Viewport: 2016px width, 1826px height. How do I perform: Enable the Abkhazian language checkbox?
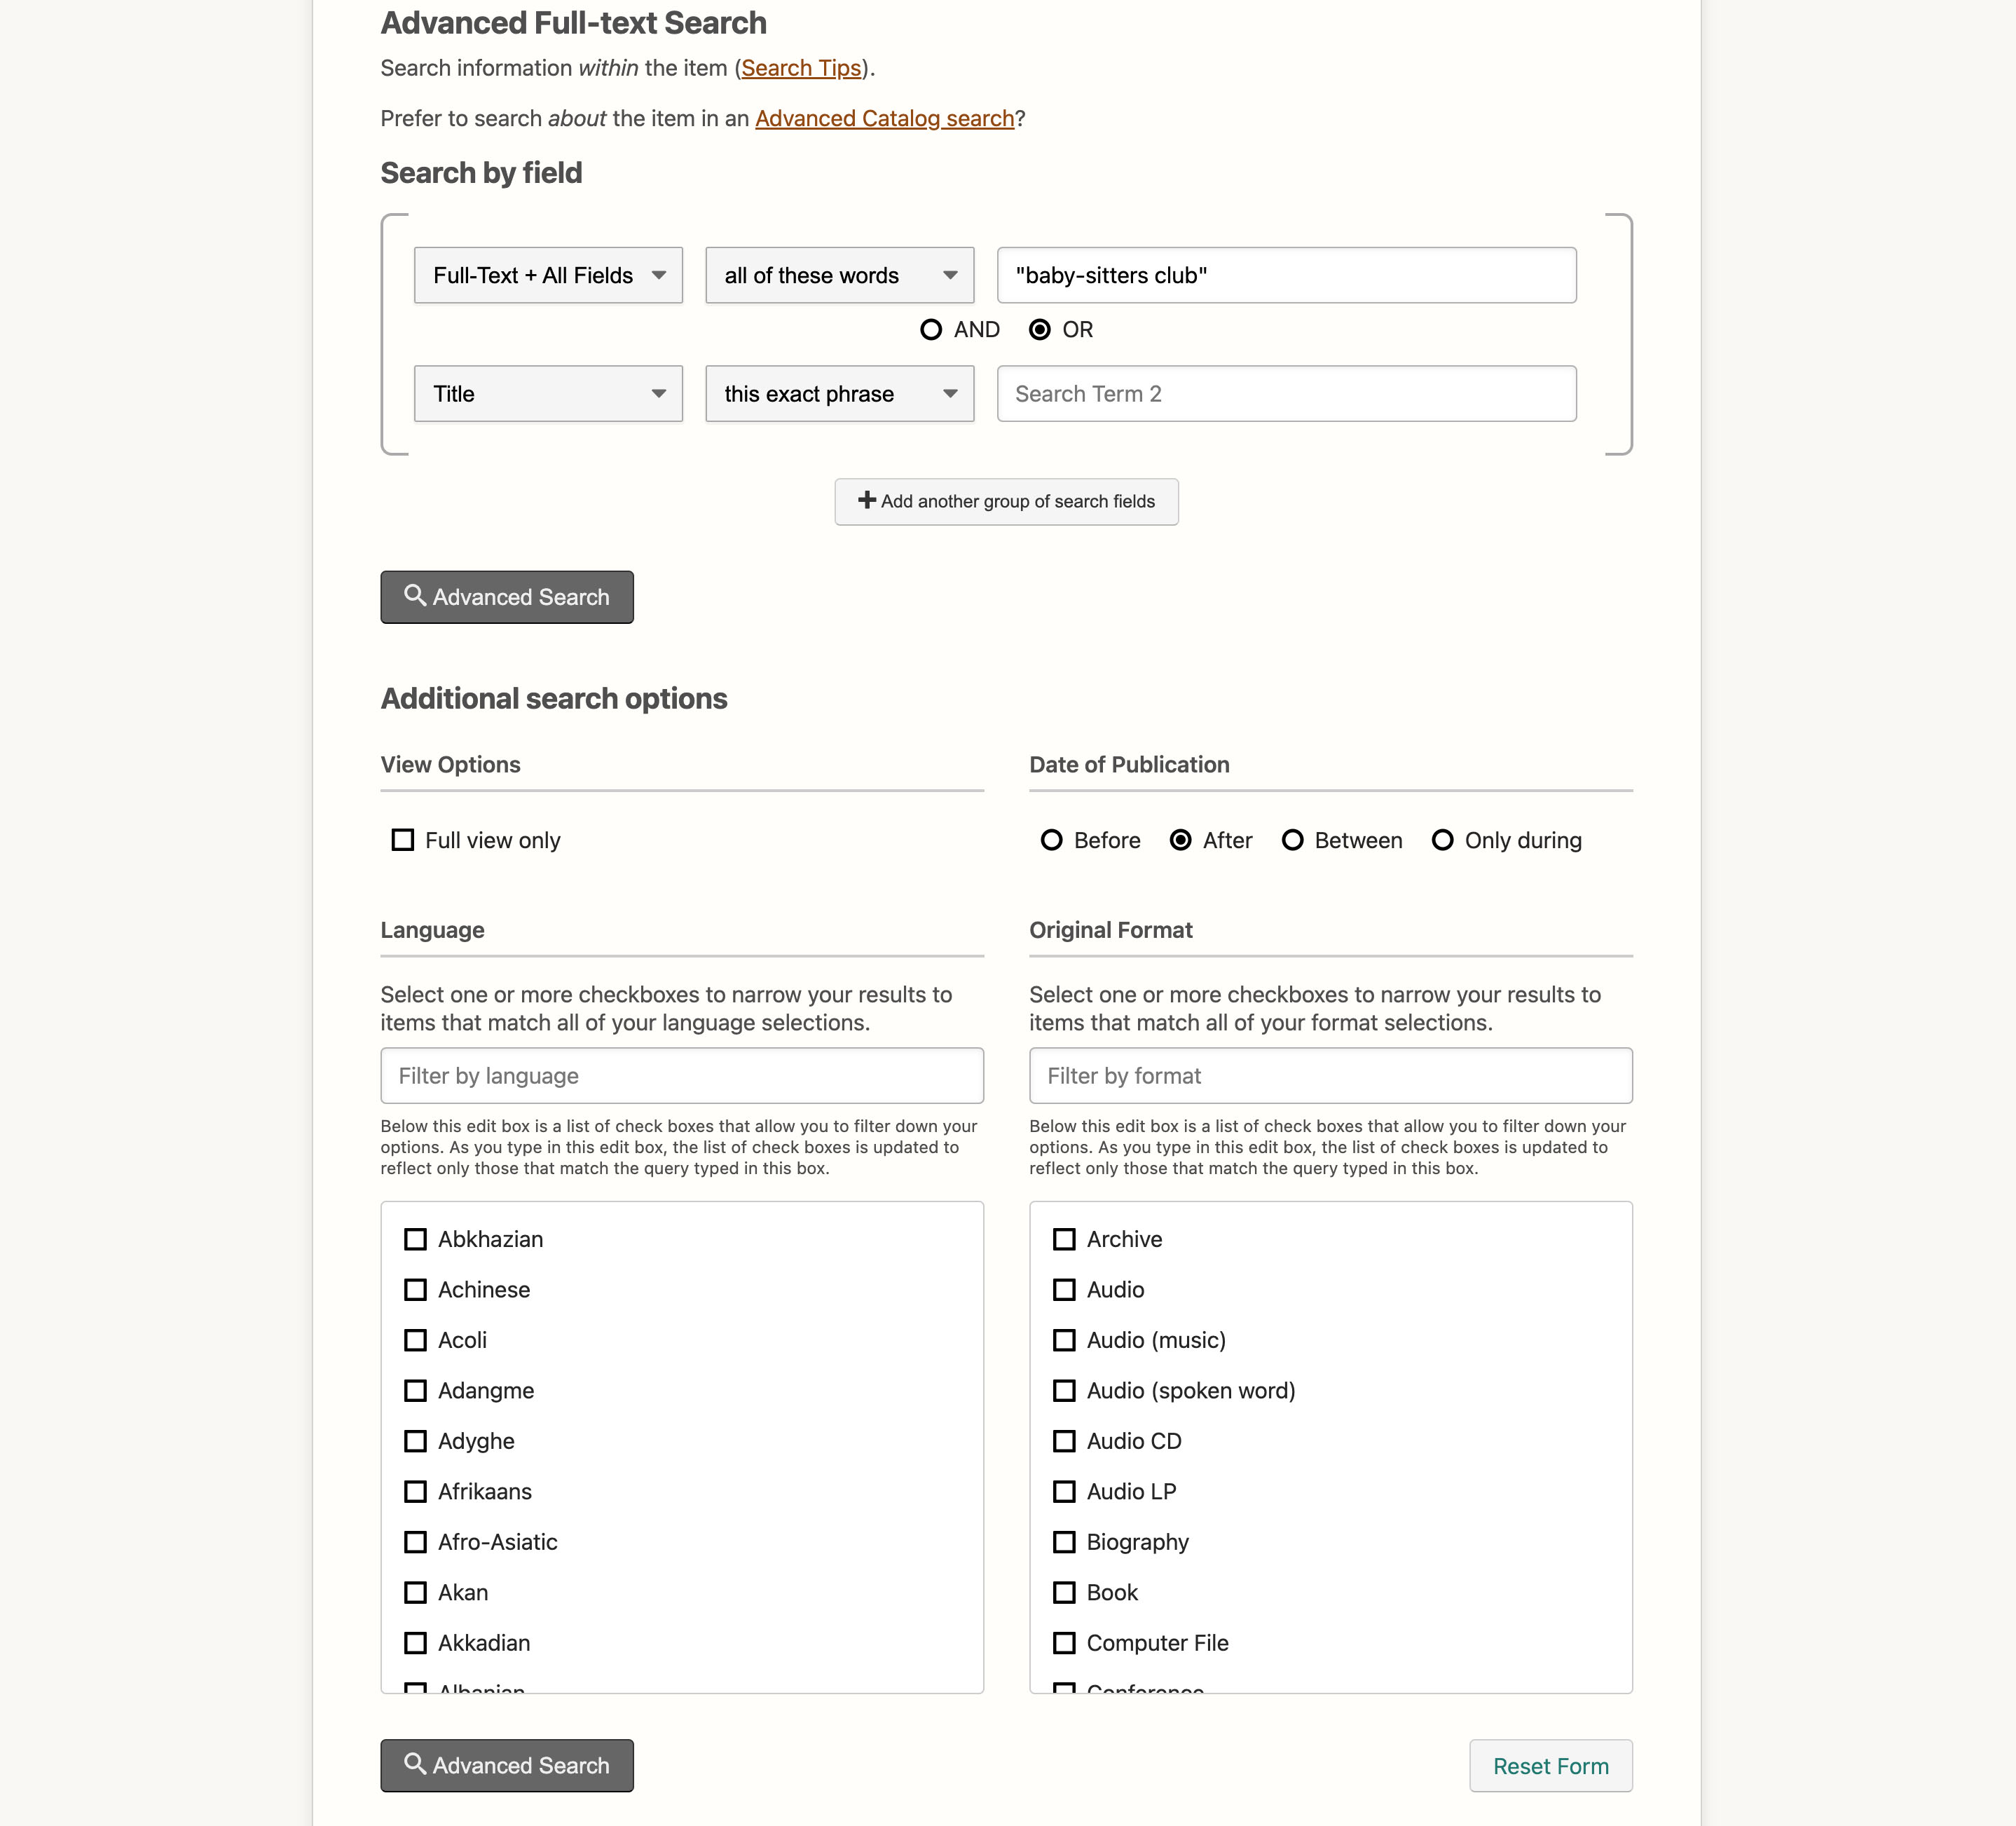[414, 1239]
